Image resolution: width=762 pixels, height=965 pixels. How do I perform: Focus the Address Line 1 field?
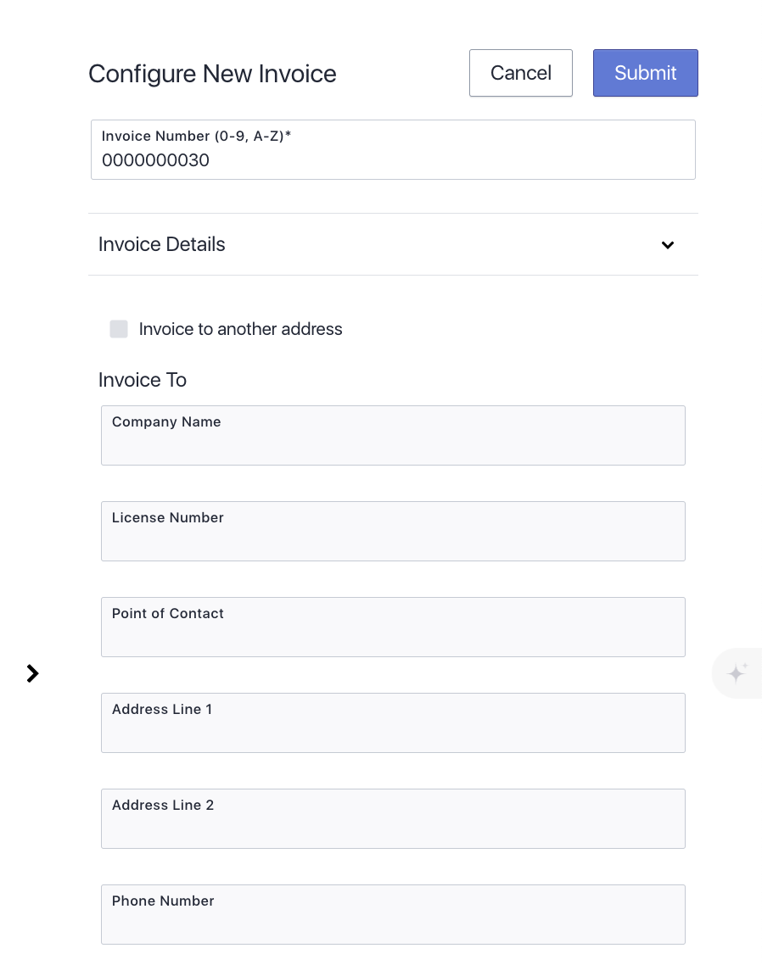393,722
